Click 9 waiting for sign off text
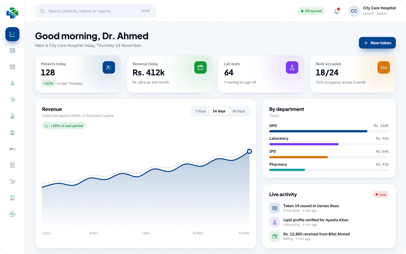This screenshot has height=254, width=406. click(240, 83)
